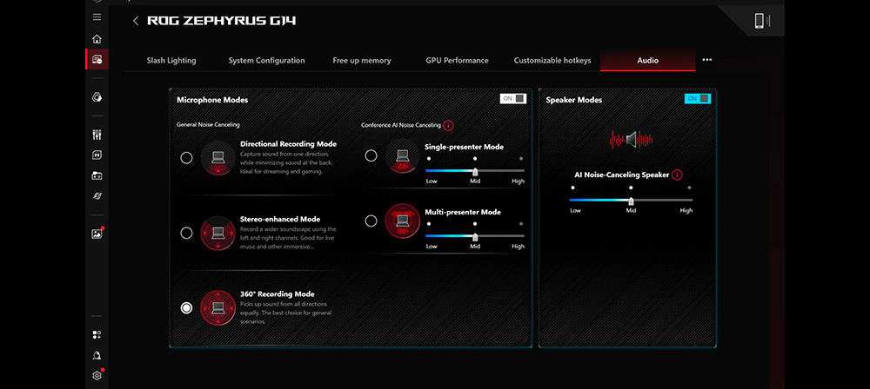This screenshot has height=389, width=870.
Task: Switch to GPU Performance tab
Action: point(458,61)
